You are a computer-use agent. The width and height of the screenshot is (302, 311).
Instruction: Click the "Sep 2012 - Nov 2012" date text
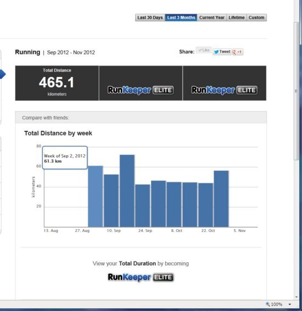(x=71, y=53)
